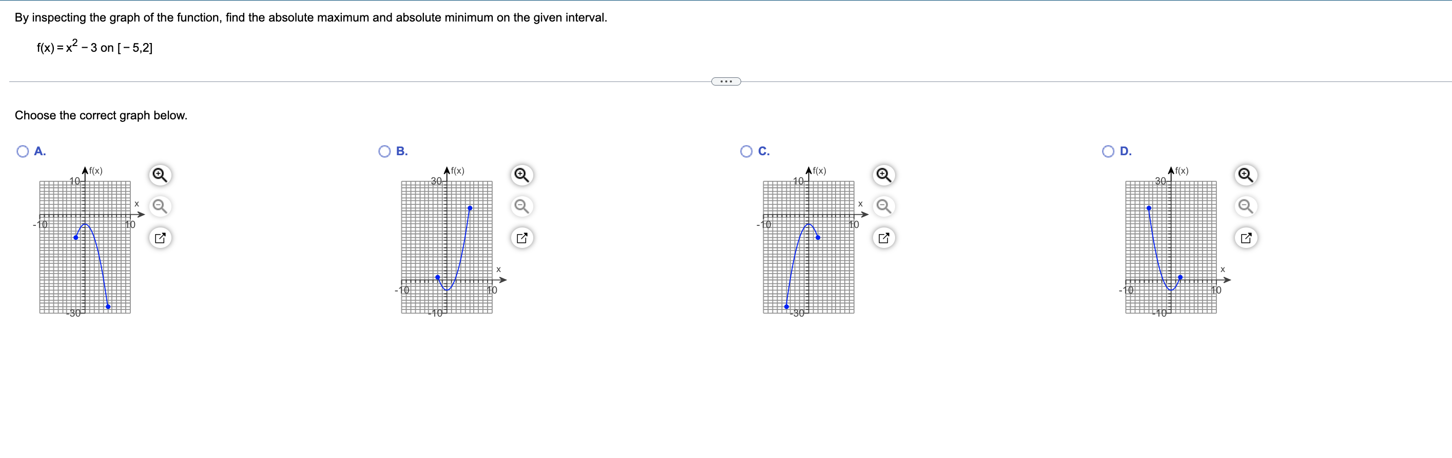
Task: Zoom out on graph A
Action: (160, 206)
